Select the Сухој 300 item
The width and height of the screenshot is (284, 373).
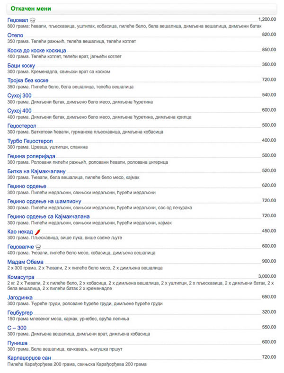(19, 96)
